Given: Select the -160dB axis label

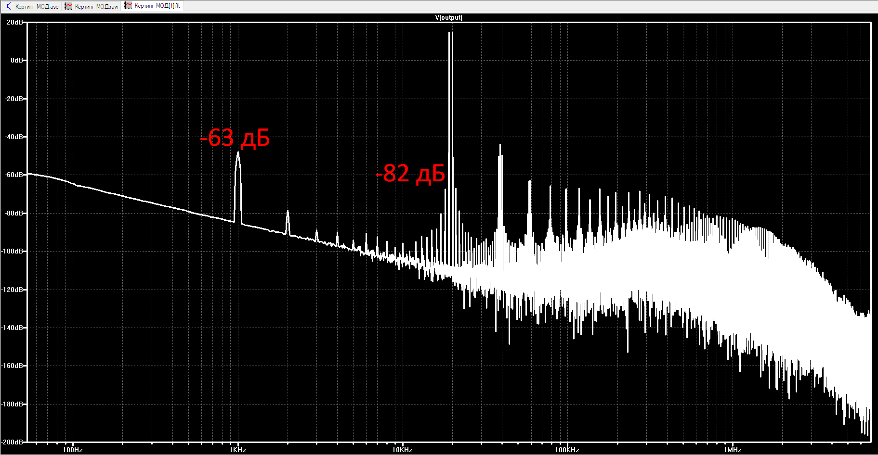Looking at the screenshot, I should 13,366.
